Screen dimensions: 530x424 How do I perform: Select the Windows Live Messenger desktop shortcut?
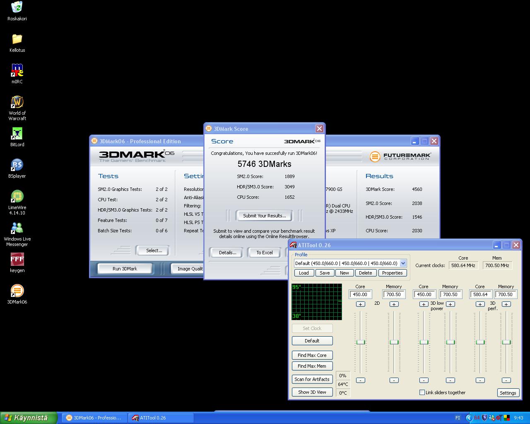pyautogui.click(x=17, y=234)
